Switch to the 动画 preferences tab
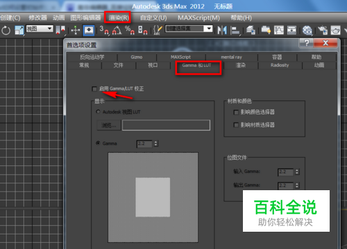 [319, 65]
